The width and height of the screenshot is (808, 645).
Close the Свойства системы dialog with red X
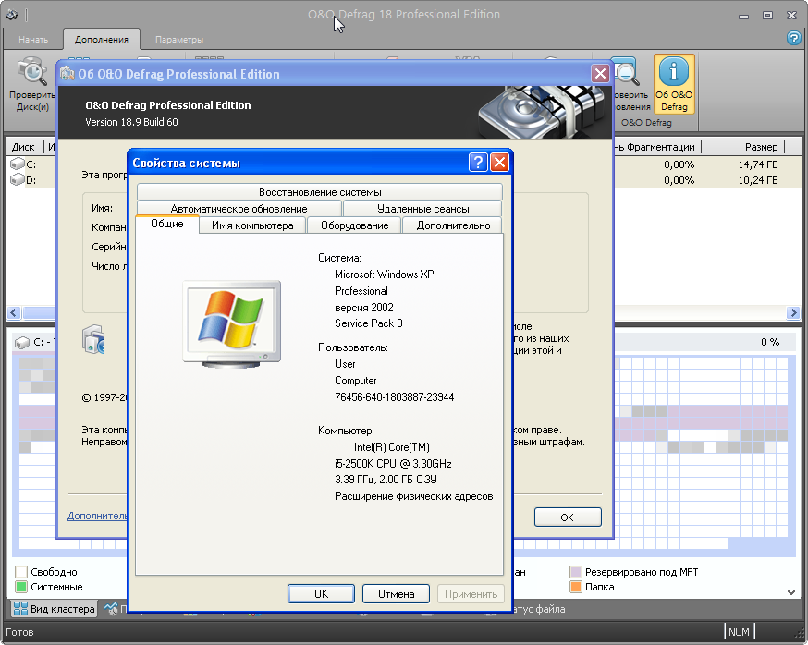[500, 163]
